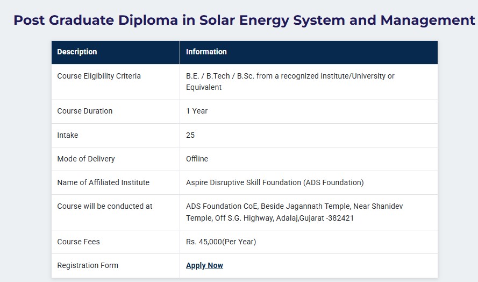This screenshot has height=282, width=478.
Task: Click the Registration Form label
Action: click(x=88, y=265)
